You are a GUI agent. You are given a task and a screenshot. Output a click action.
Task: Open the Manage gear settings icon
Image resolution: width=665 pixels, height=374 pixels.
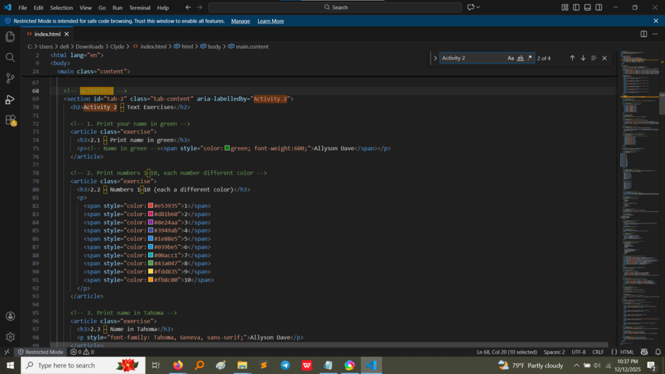[x=10, y=337]
